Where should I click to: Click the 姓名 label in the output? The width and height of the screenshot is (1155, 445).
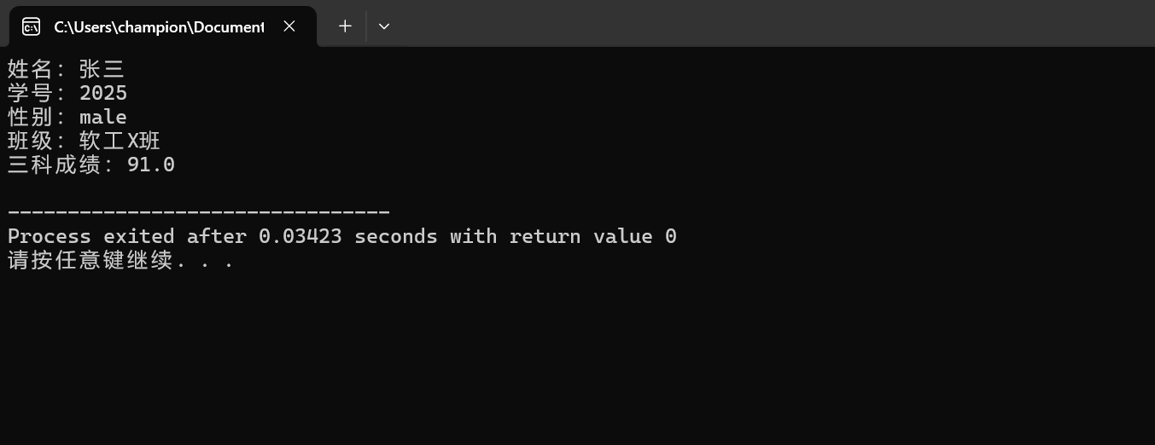pyautogui.click(x=31, y=69)
